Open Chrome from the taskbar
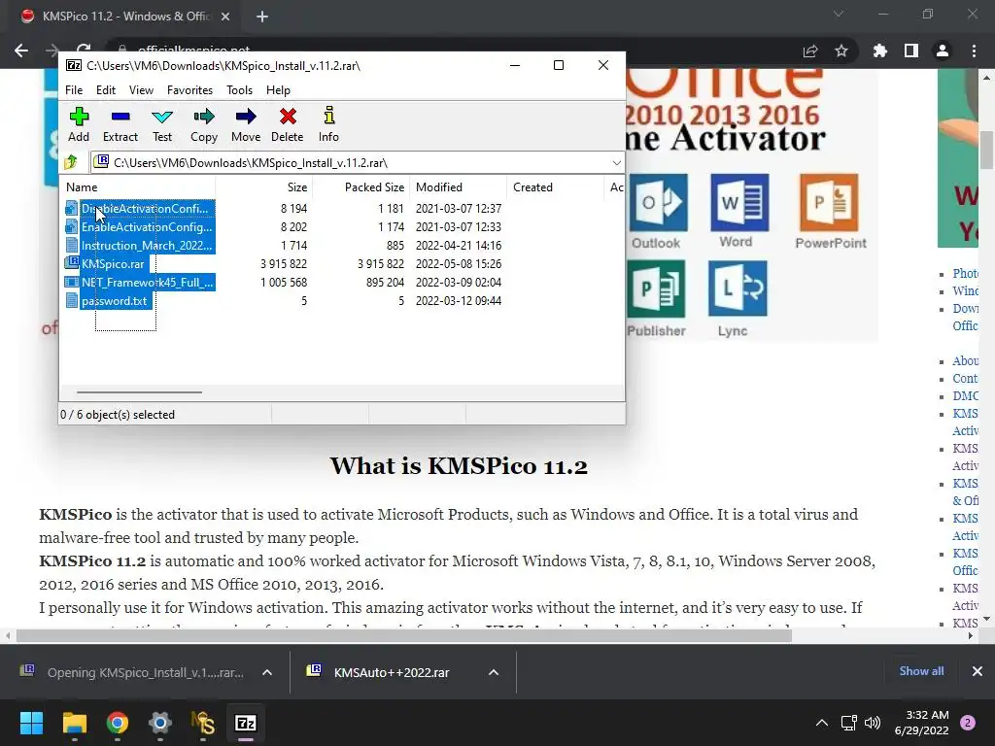 click(118, 723)
